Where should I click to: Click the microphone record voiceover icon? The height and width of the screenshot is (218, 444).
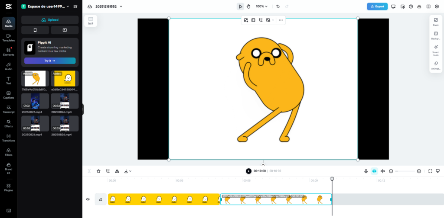366,171
